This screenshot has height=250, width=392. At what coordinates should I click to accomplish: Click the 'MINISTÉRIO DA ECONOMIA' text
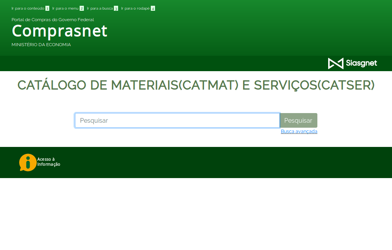coord(41,45)
